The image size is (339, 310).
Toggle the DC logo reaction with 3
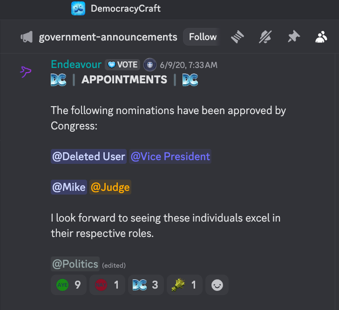(146, 285)
